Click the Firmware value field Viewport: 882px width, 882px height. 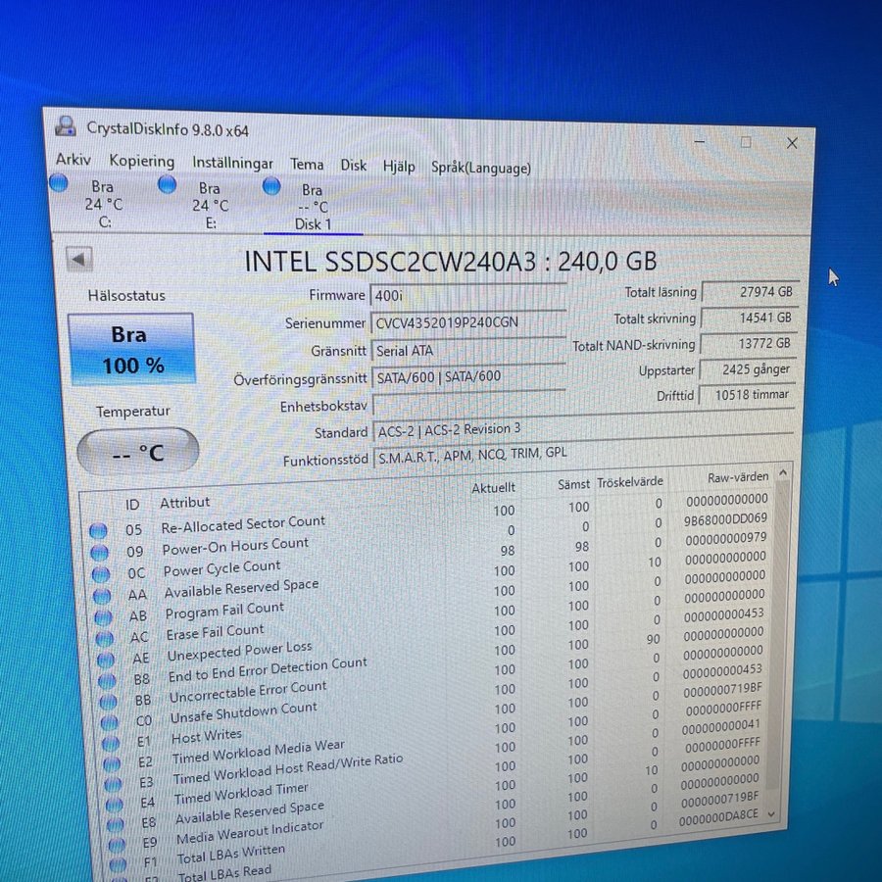[466, 294]
